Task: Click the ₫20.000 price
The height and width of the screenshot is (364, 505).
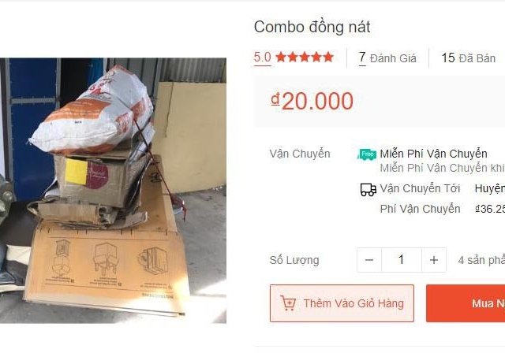Action: (x=312, y=101)
